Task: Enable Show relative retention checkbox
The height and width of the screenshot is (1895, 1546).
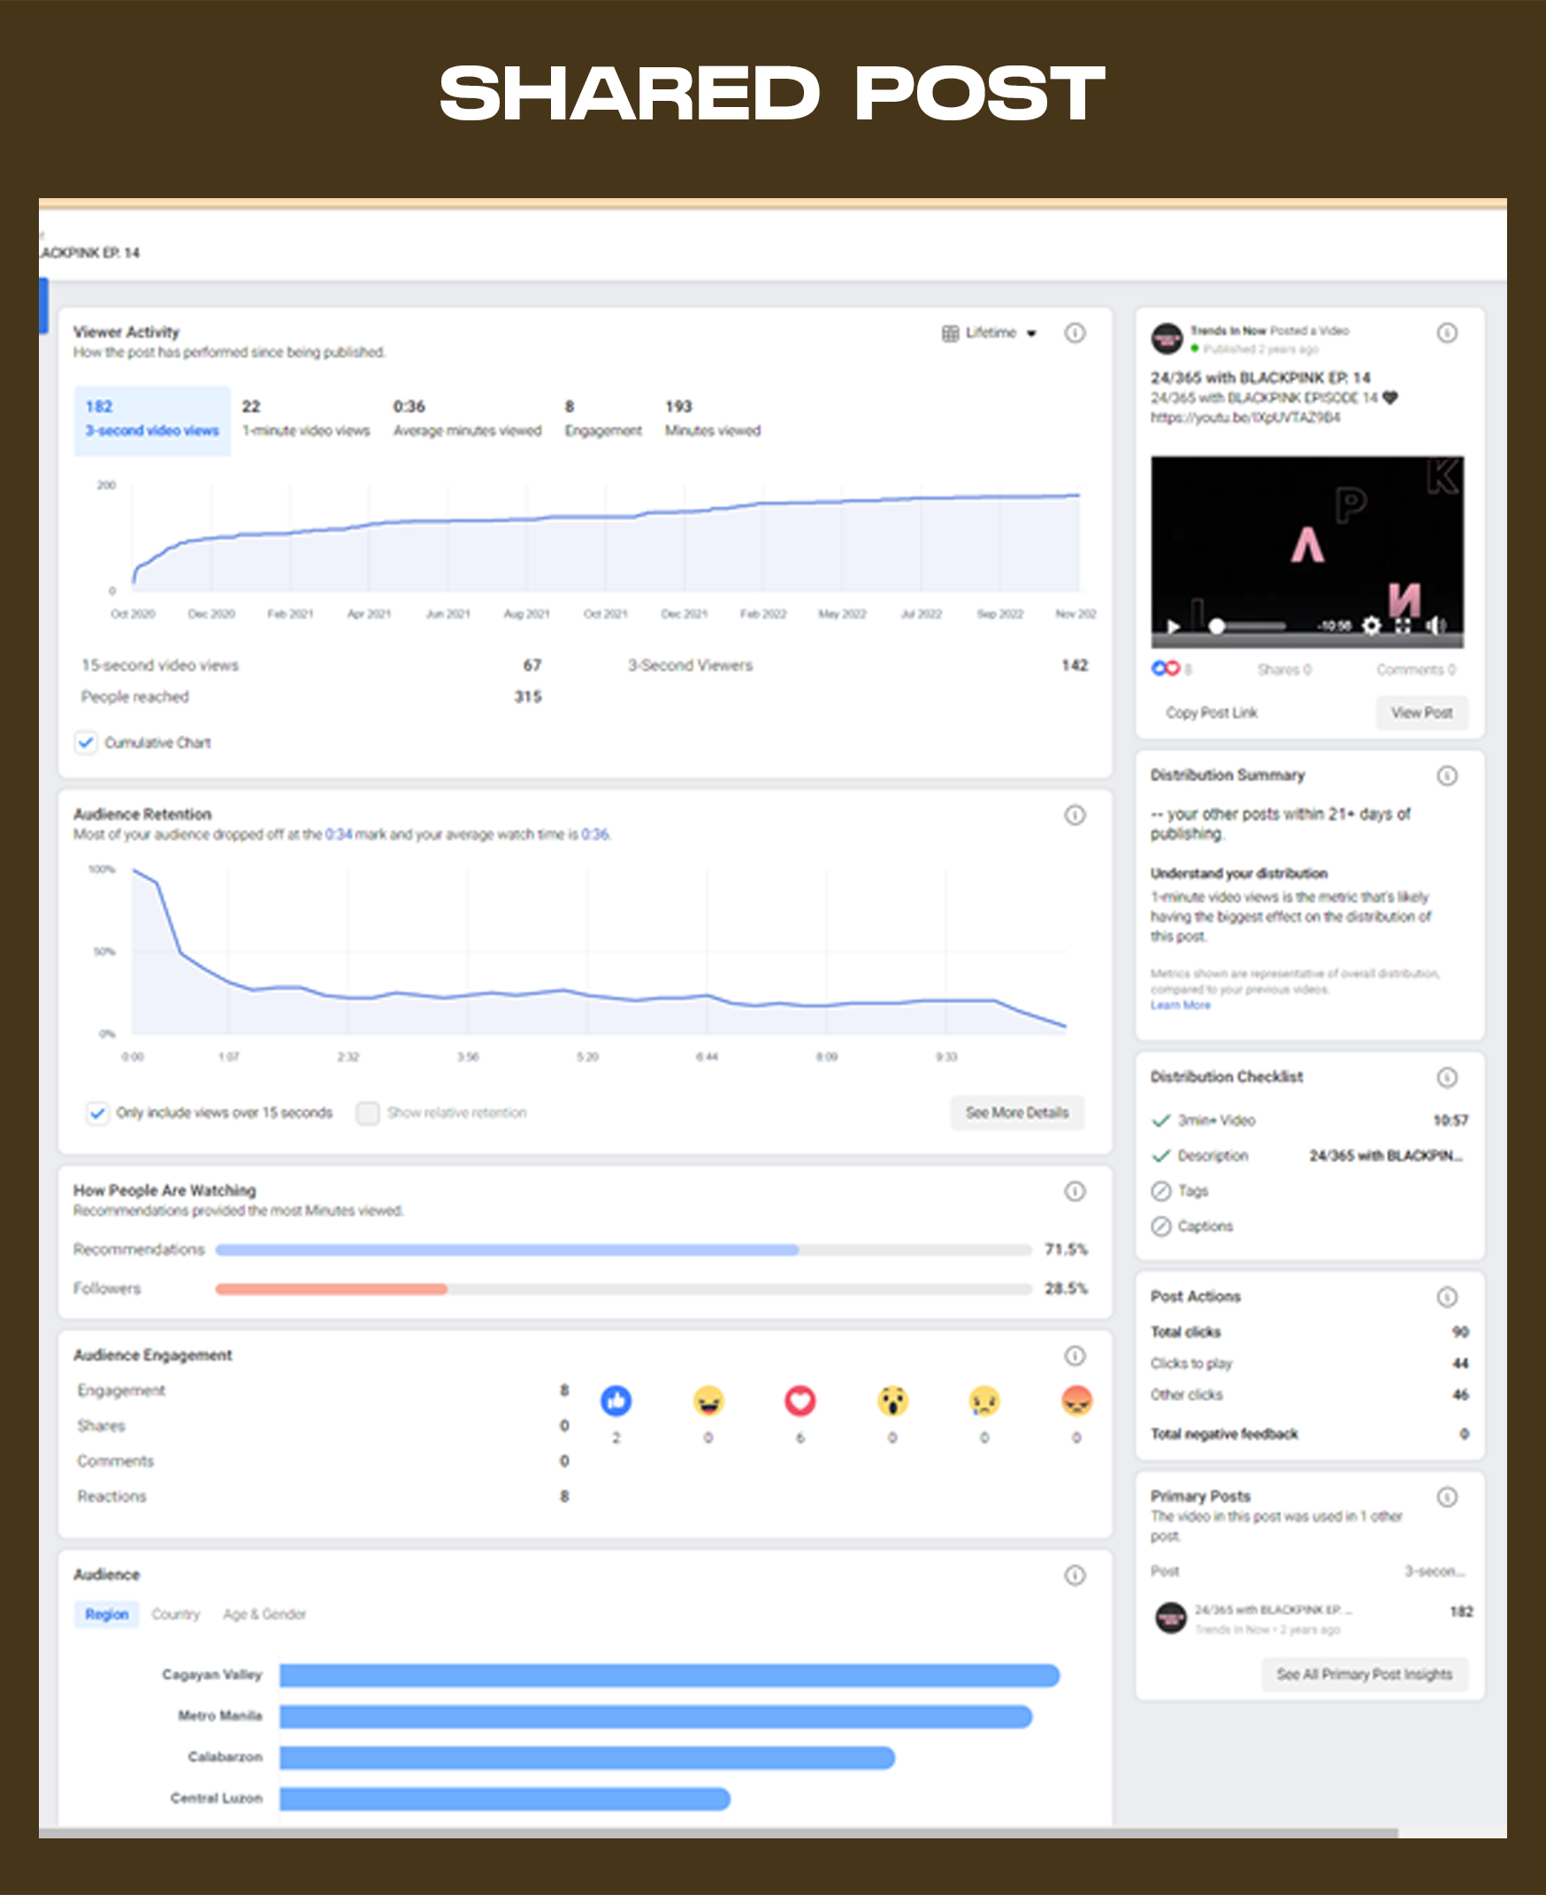Action: point(367,1113)
